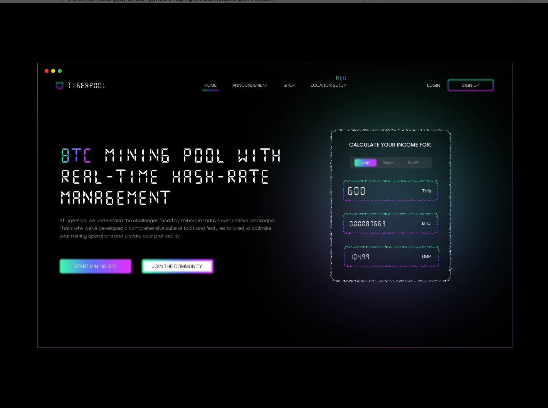Open the ANNOUNCEMENT page
Viewport: 548px width, 408px height.
250,85
